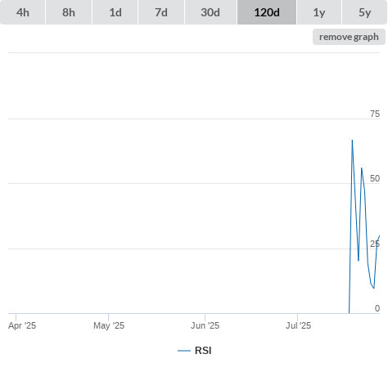Click the 50 gridline label
The width and height of the screenshot is (388, 372).
click(x=375, y=178)
